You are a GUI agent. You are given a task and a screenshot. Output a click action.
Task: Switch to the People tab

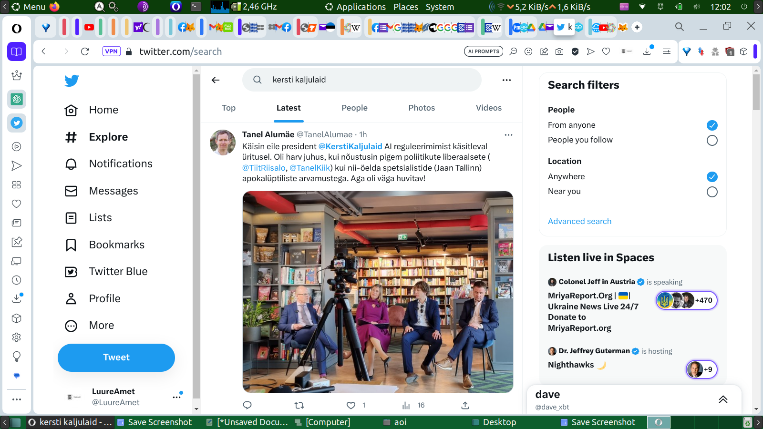point(354,108)
